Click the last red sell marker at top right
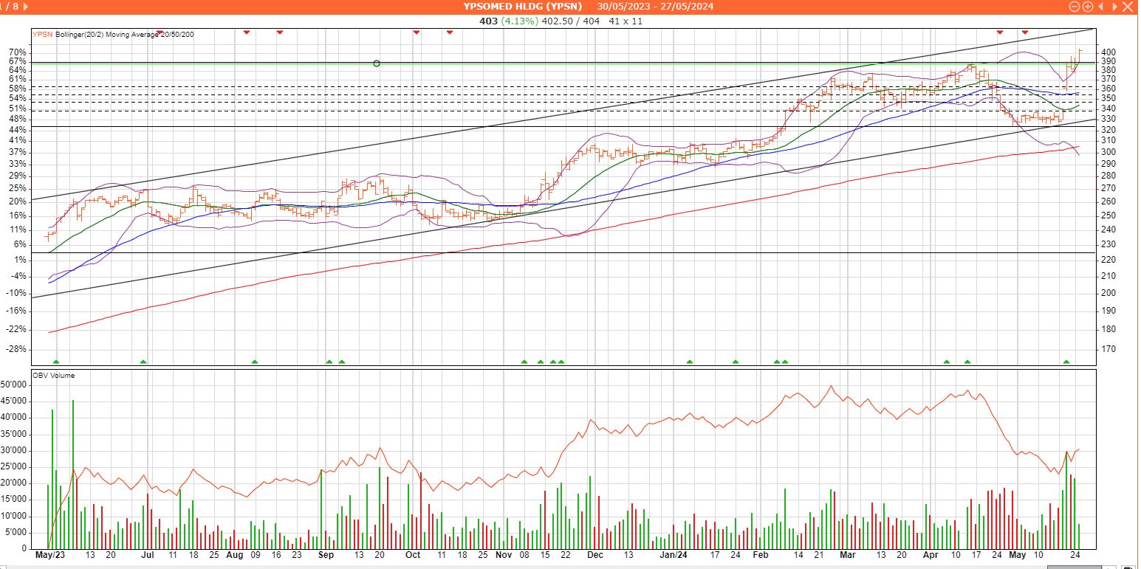The height and width of the screenshot is (569, 1141). (1024, 32)
